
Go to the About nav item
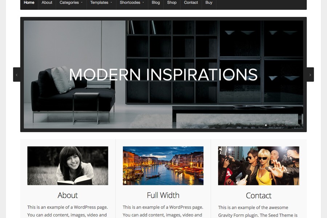pos(47,3)
